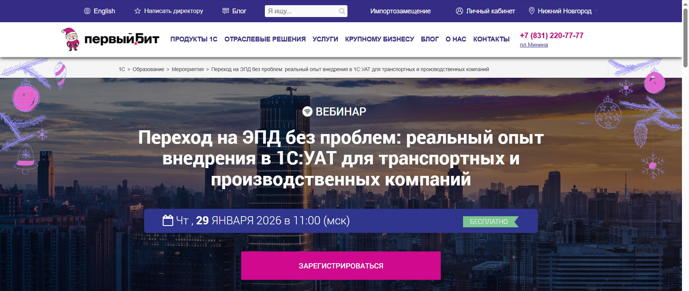689x291 pixels.
Task: Open Личный кабинет account link
Action: tap(490, 11)
